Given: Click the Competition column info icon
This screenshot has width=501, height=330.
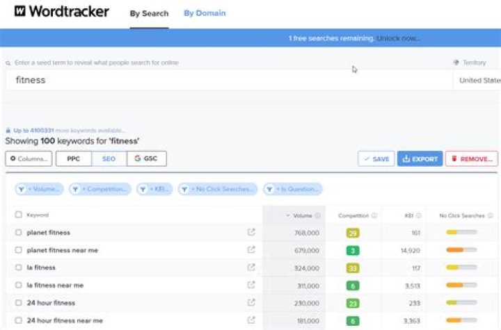Looking at the screenshot, I should click(374, 216).
